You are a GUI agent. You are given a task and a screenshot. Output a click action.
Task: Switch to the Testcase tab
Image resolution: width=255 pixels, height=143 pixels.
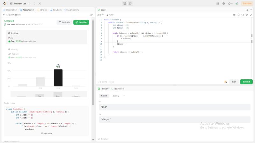coord(103,89)
